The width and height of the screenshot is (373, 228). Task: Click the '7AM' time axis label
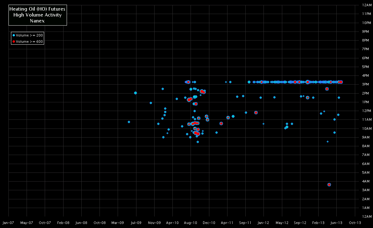click(365, 155)
